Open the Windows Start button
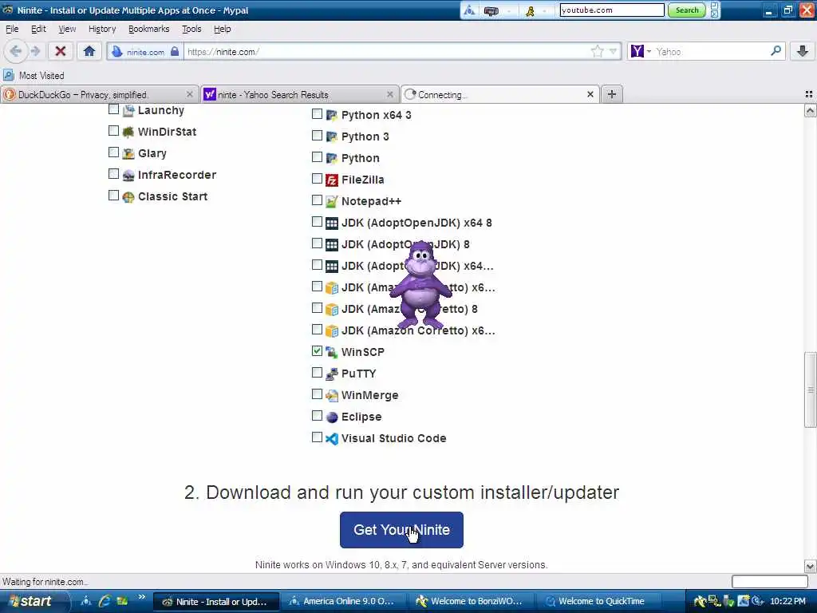817x613 pixels. [34, 601]
